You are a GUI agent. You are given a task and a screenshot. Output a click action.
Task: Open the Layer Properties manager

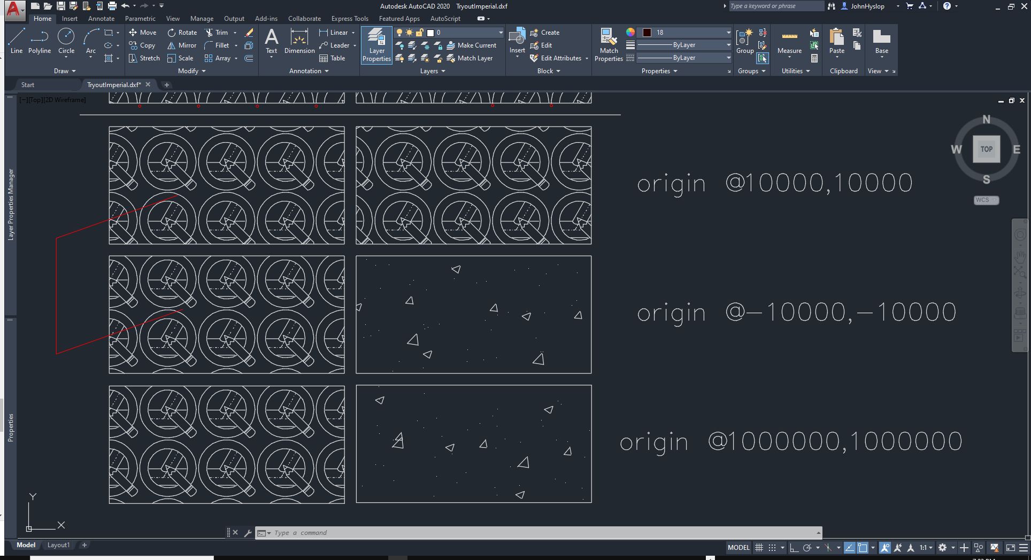point(376,45)
